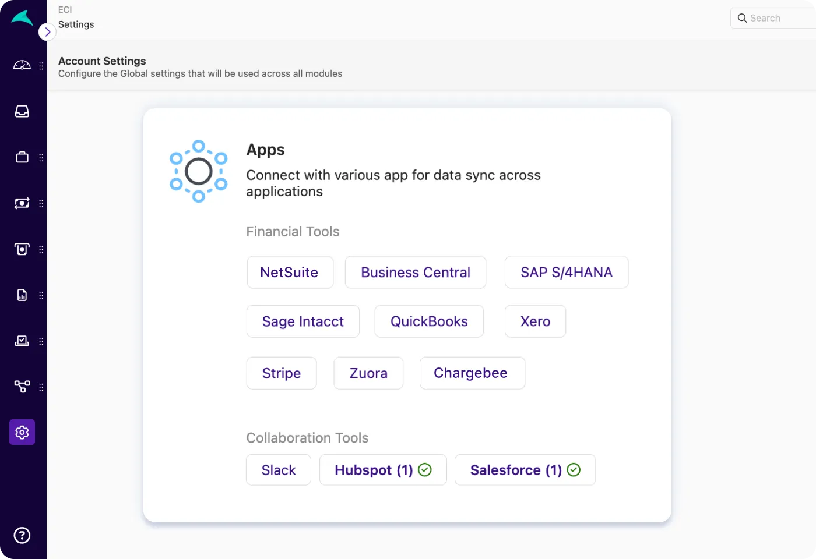
Task: Choose SAP S/4HANA app
Action: pos(567,273)
